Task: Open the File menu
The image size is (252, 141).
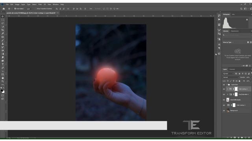Action: pyautogui.click(x=7, y=4)
